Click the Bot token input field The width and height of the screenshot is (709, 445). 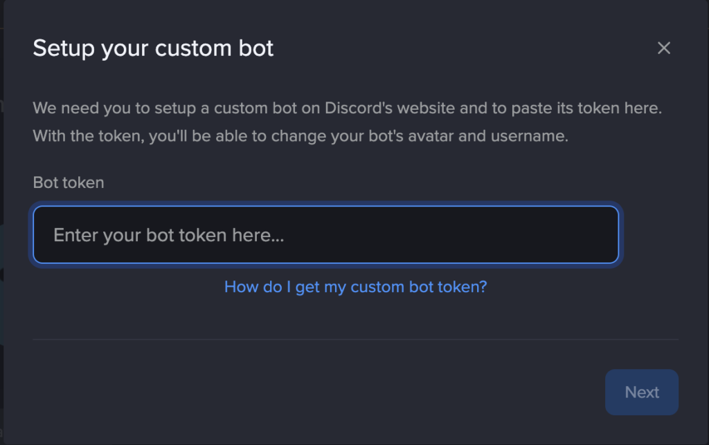(x=325, y=235)
